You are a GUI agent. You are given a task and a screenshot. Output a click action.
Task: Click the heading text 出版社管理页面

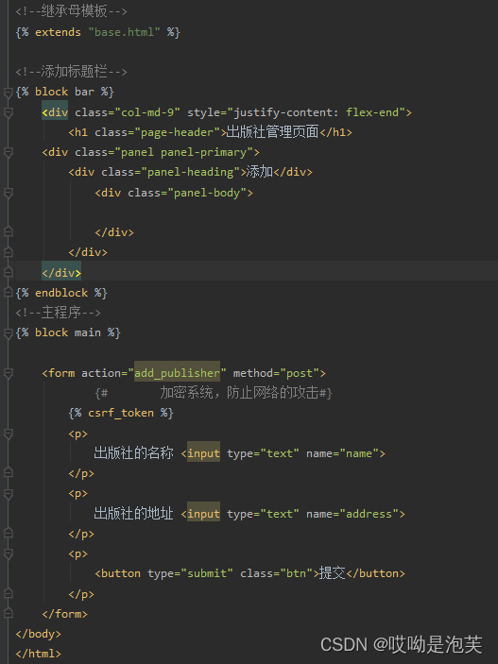point(272,132)
